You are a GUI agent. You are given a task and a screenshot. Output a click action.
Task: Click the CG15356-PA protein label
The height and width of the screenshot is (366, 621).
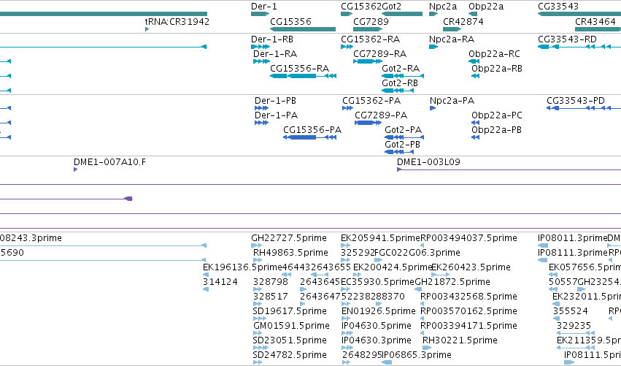(x=312, y=130)
